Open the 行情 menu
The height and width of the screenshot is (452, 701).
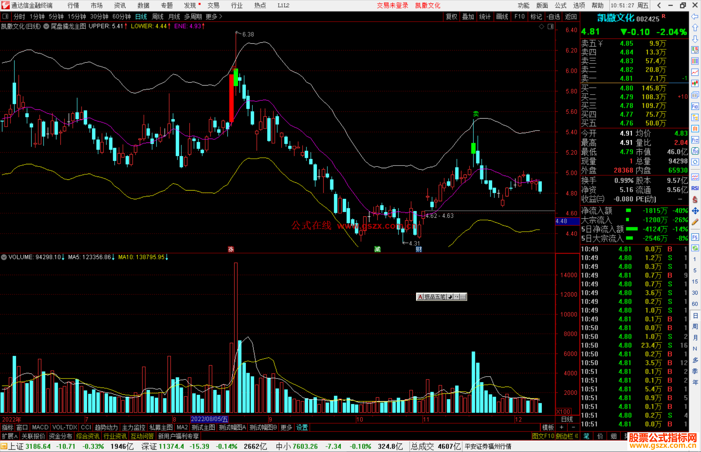point(73,6)
